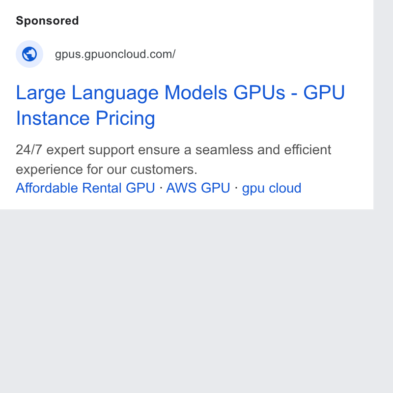Click the 'experience for our customers' text line
The width and height of the screenshot is (393, 393).
pyautogui.click(x=107, y=169)
